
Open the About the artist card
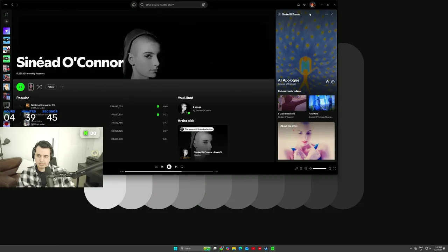(306, 141)
